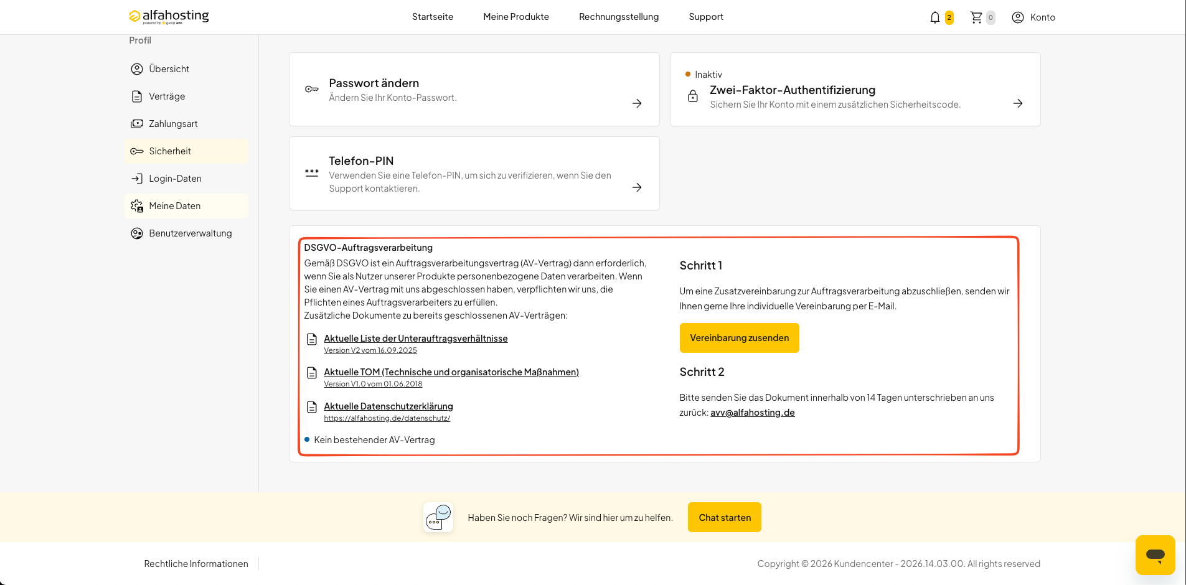
Task: Click Passwort ändern card title
Action: (374, 83)
